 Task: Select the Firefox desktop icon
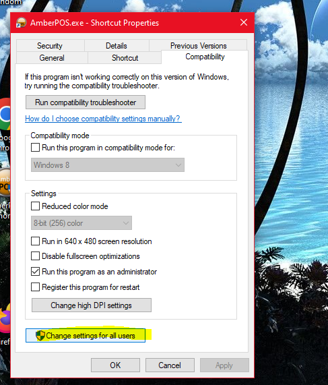tap(5, 318)
